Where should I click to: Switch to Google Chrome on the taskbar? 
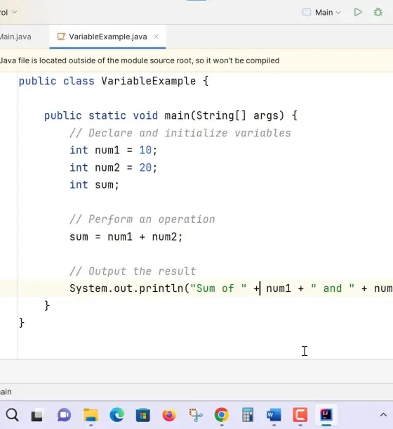click(x=222, y=415)
